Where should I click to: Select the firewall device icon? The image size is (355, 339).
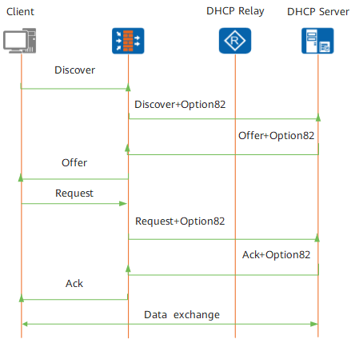pyautogui.click(x=128, y=41)
